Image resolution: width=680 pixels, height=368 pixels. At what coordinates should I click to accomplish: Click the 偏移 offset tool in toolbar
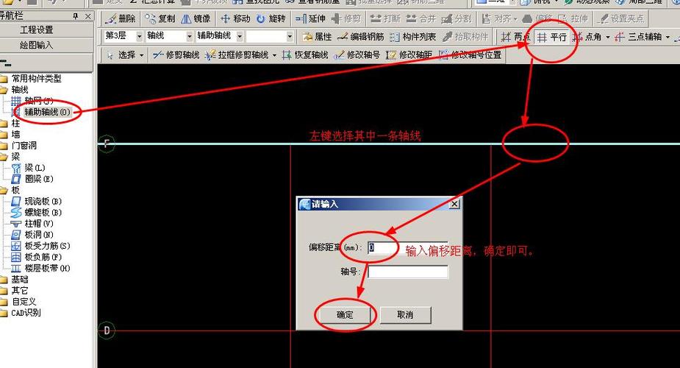[537, 18]
